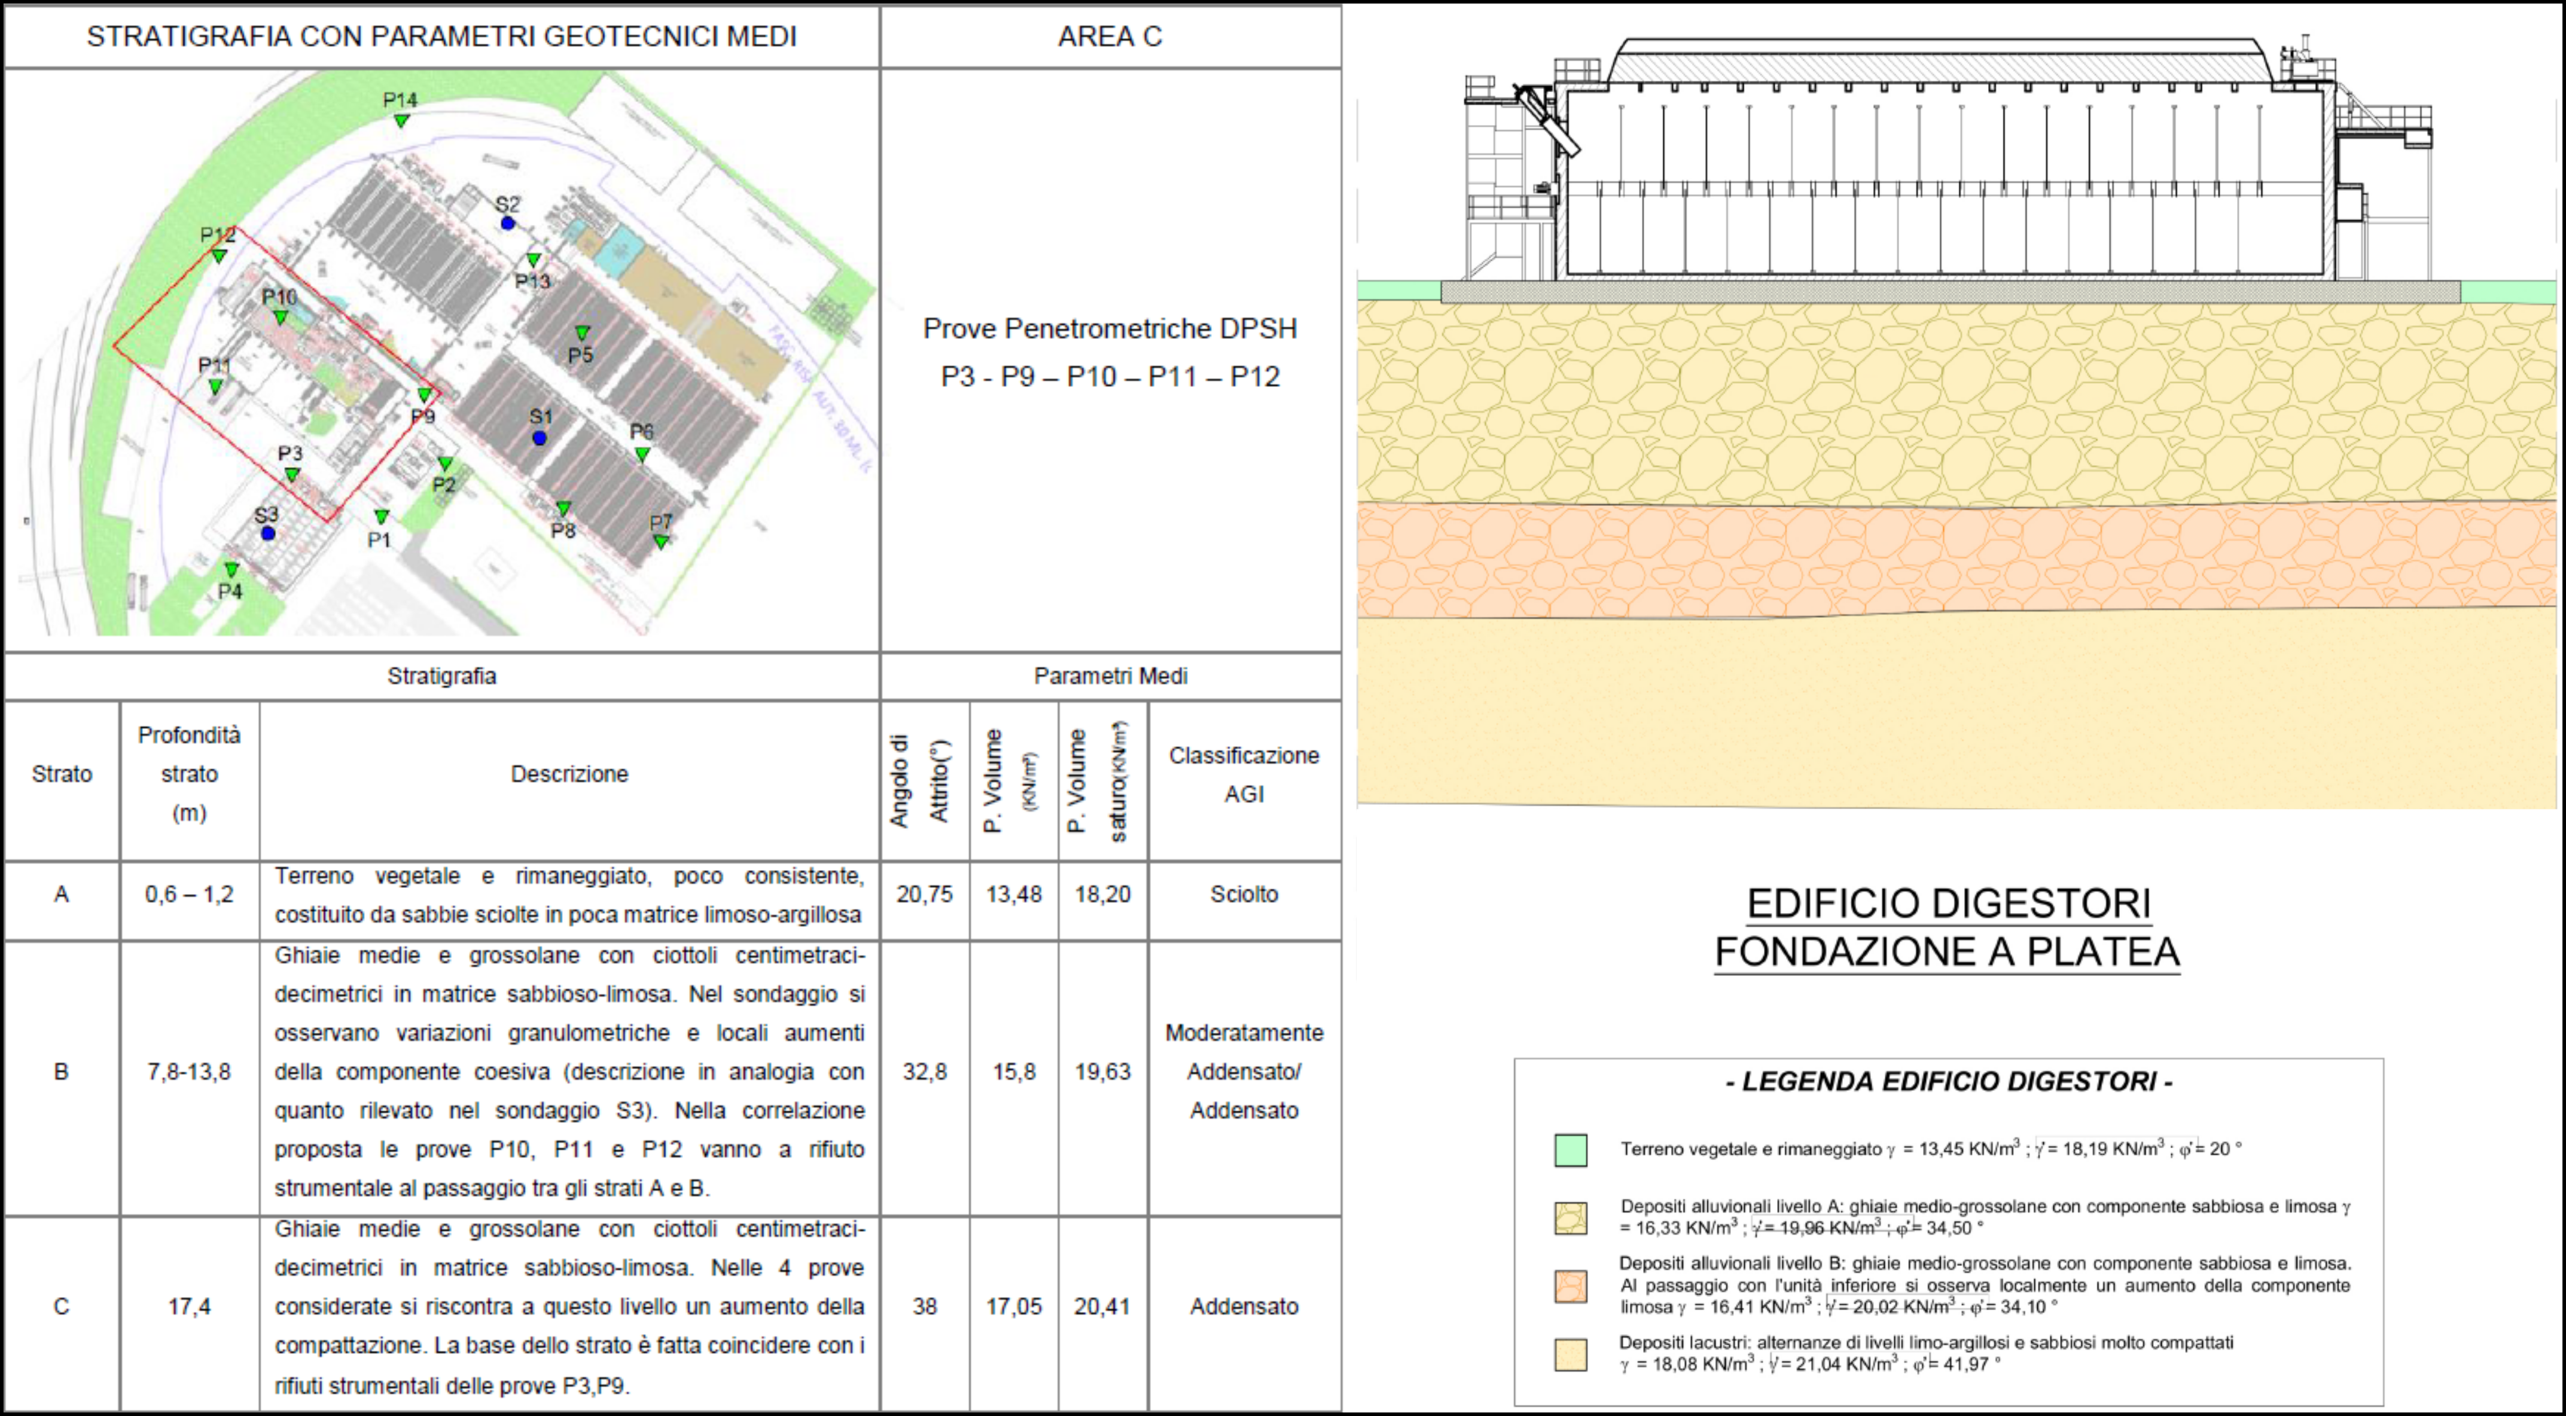Click the Prove Penetrometriche DPSH text
Screen dimensions: 2566x1416
pyautogui.click(x=1110, y=329)
